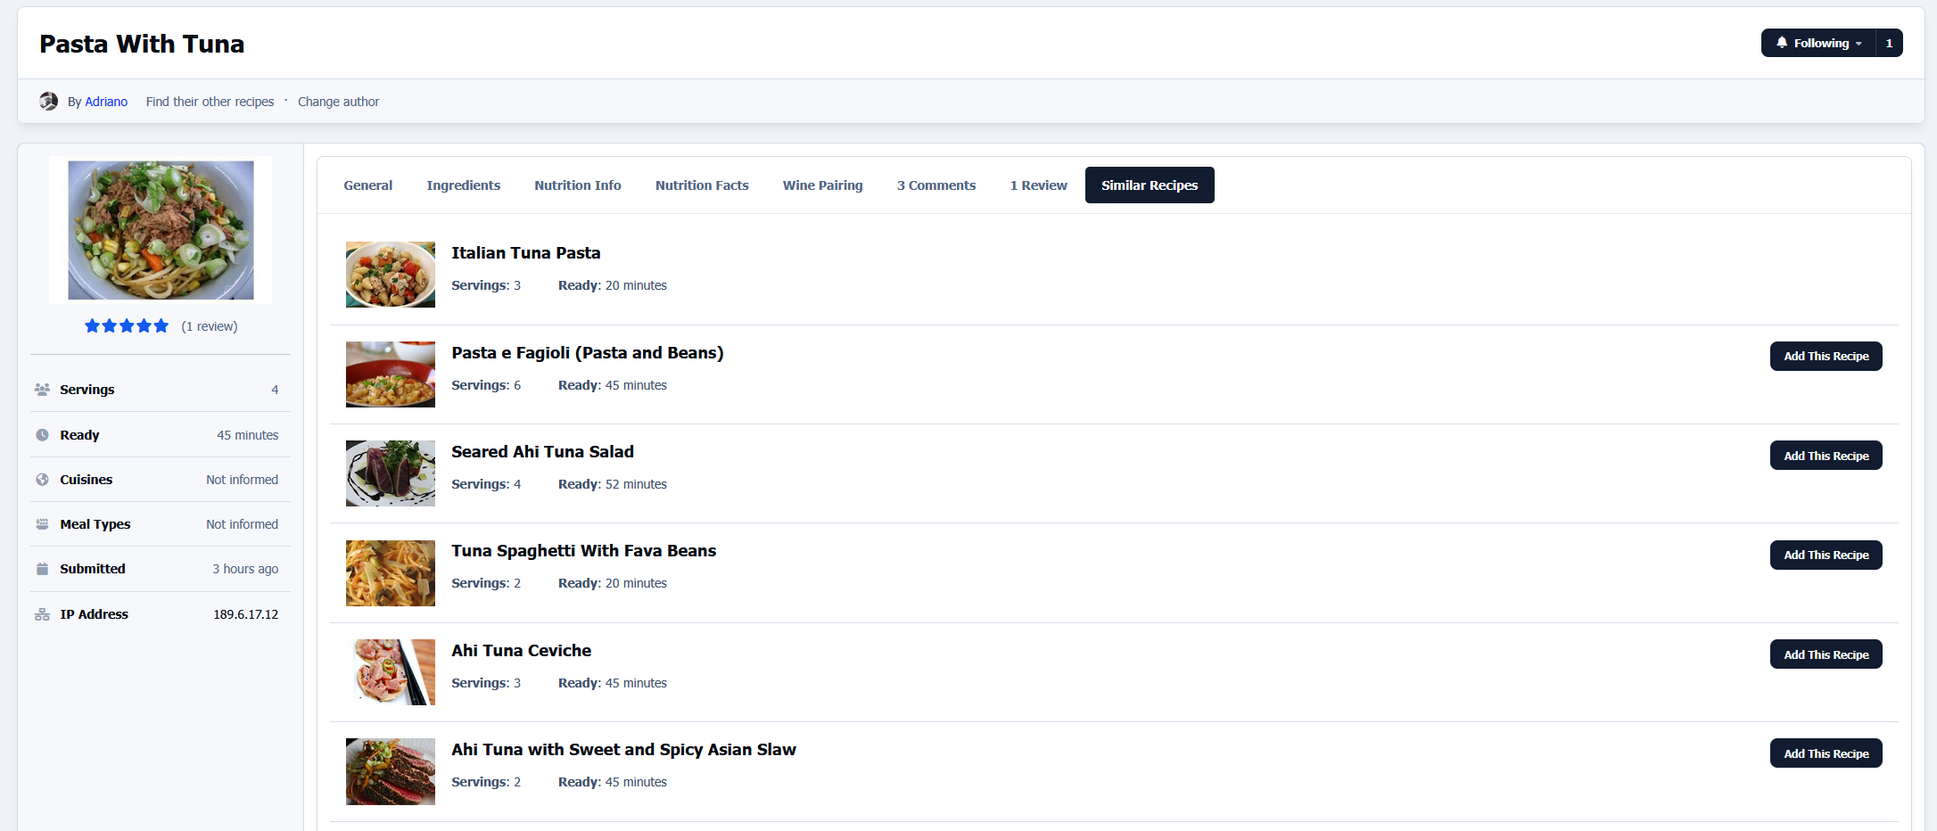The width and height of the screenshot is (1937, 831).
Task: Click the Cuisines globe icon
Action: coord(42,480)
